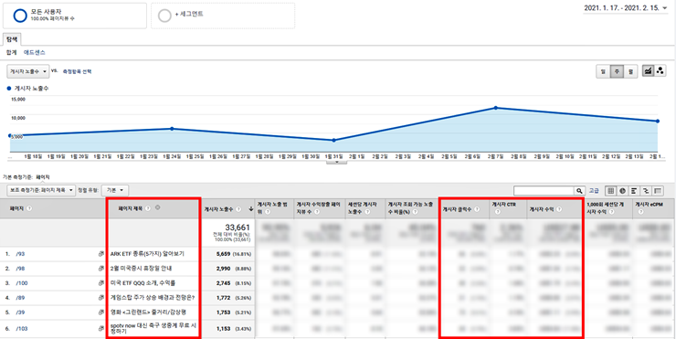This screenshot has width=676, height=339.
Task: Sort by 페이지 column header
Action: [17, 208]
